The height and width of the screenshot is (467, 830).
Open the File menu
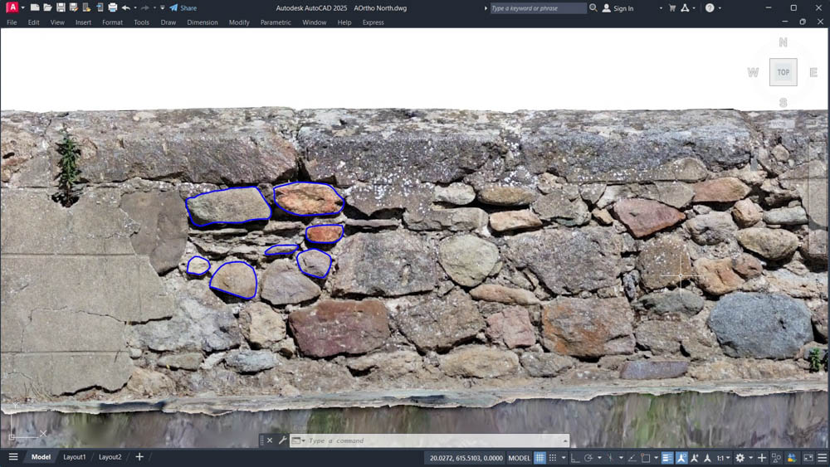[x=12, y=22]
